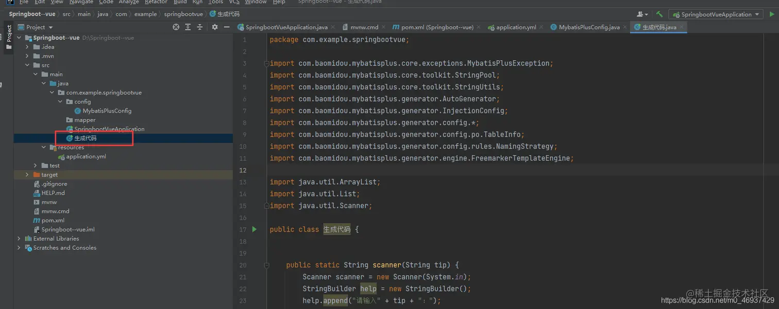Close the mvnw.cmd editor tab

pyautogui.click(x=384, y=27)
